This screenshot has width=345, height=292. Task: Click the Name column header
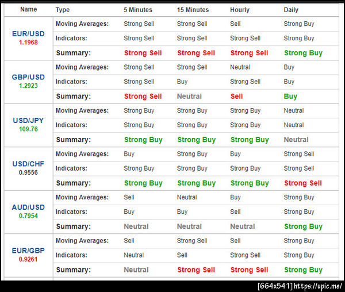(29, 9)
